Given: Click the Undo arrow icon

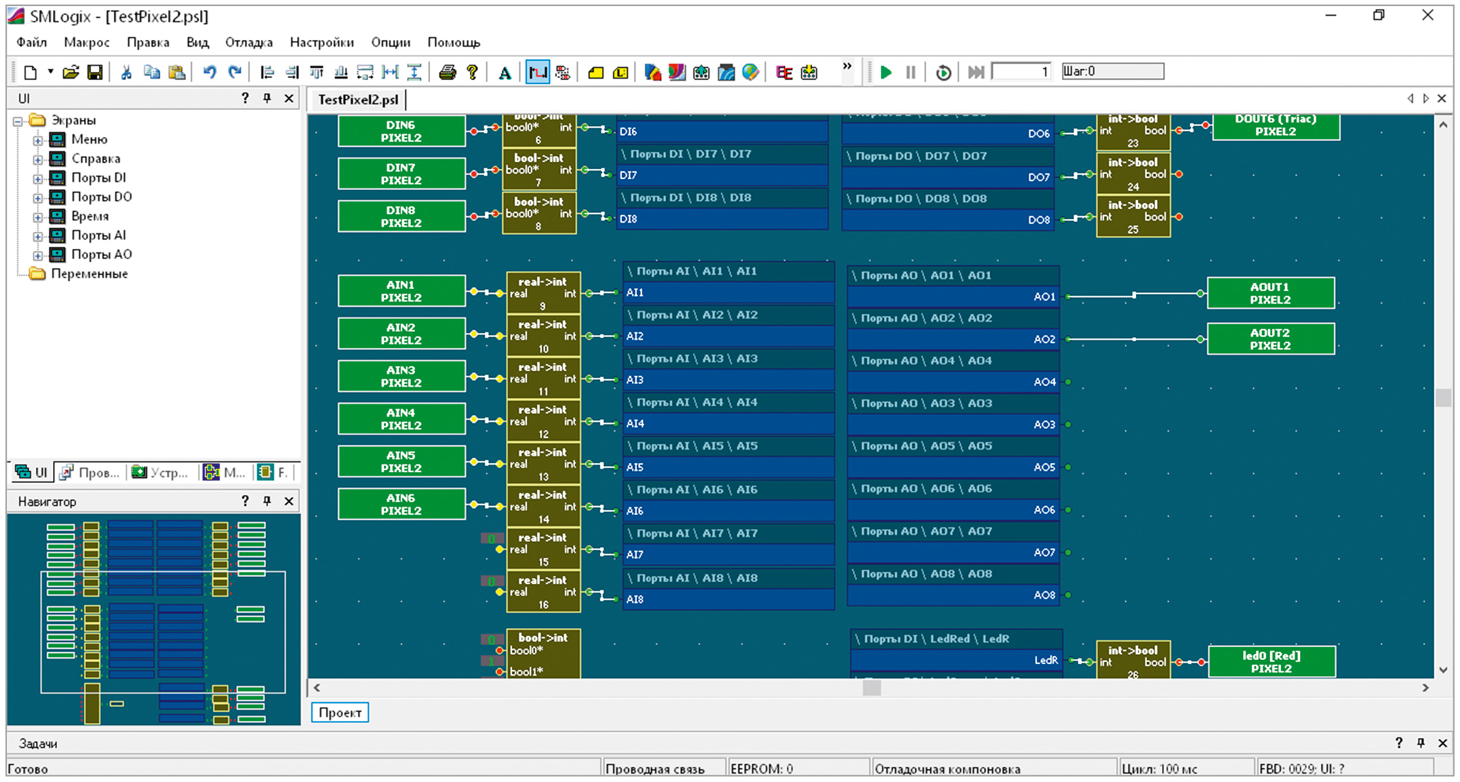Looking at the screenshot, I should [x=210, y=73].
